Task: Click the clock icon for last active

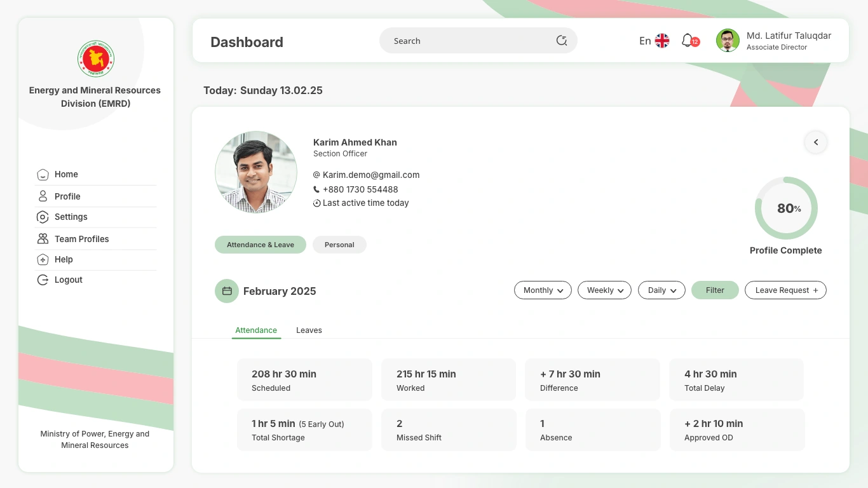Action: (x=316, y=203)
